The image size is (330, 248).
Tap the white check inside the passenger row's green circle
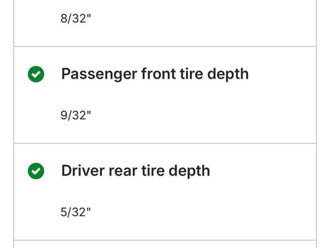[36, 75]
